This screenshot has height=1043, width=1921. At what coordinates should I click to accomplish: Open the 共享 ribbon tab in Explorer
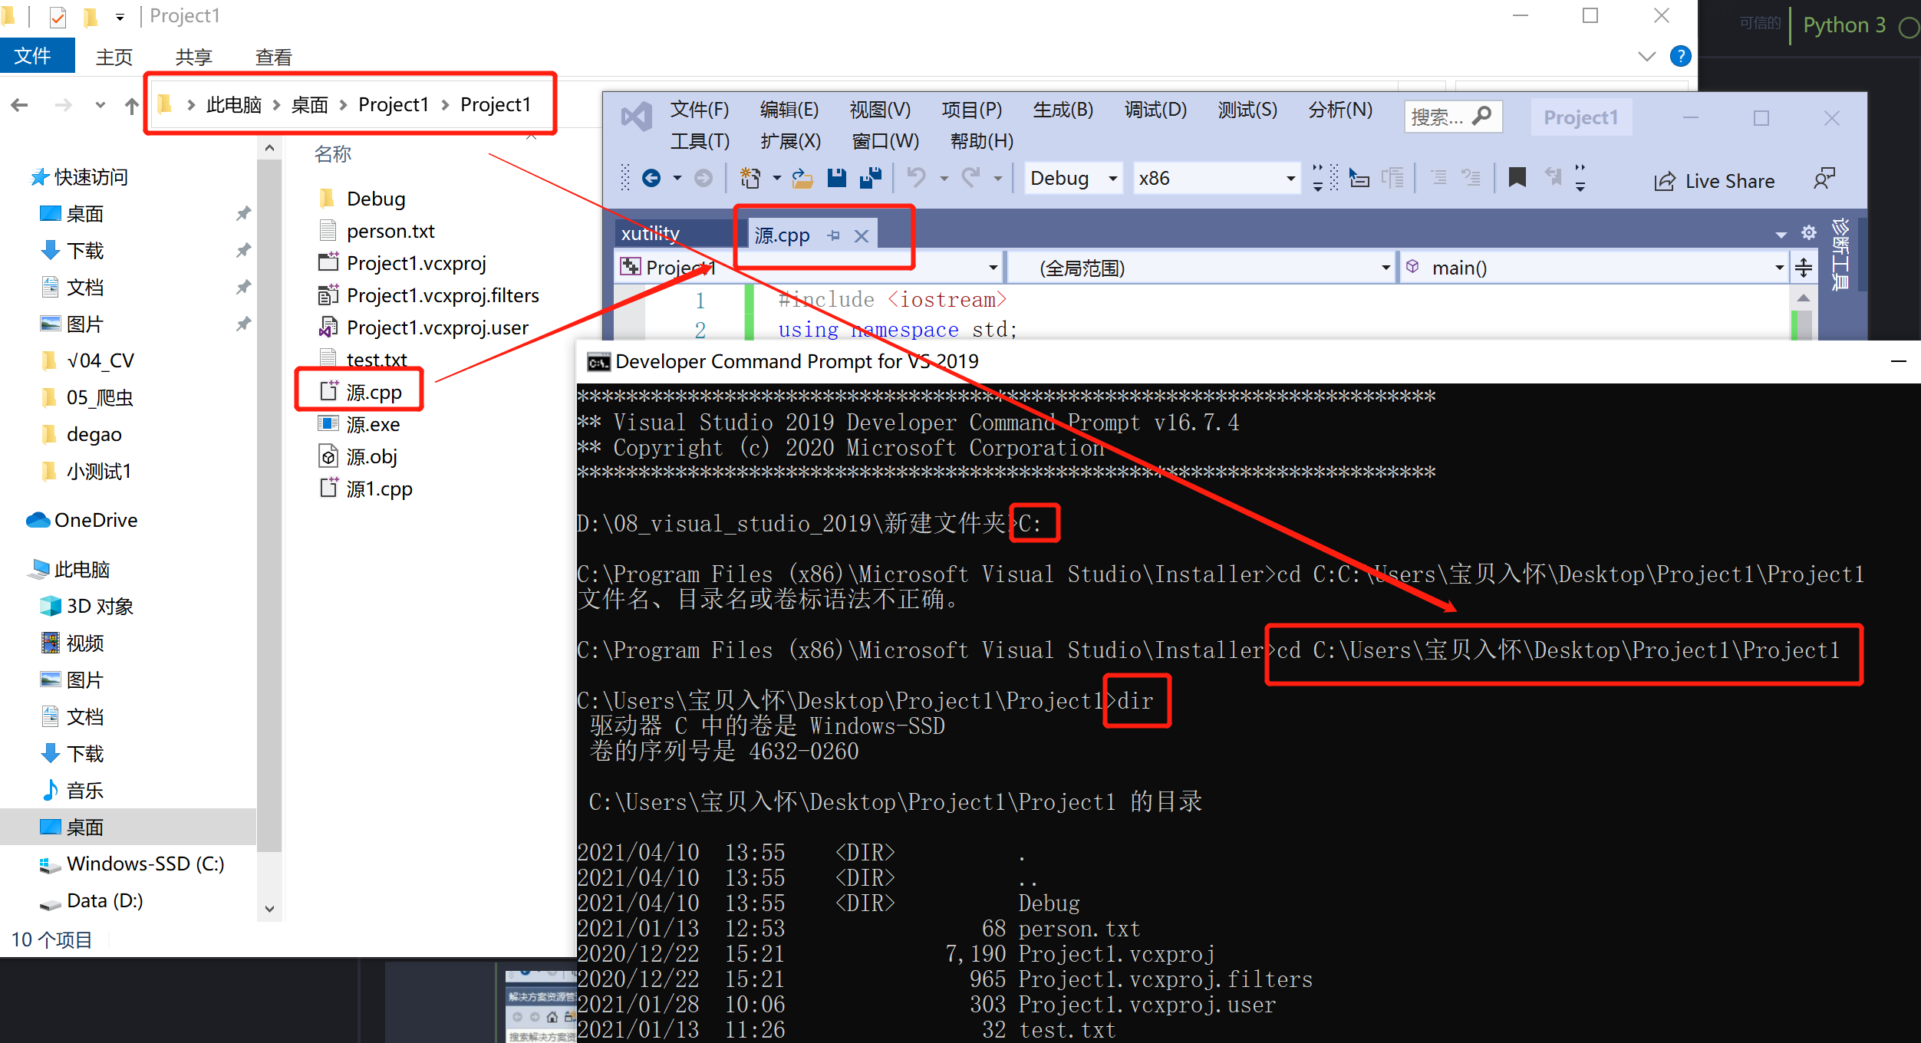tap(193, 57)
